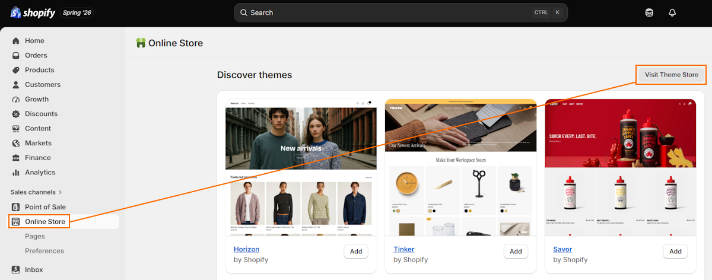Open the Preferences submenu item
This screenshot has width=712, height=280.
(x=44, y=251)
